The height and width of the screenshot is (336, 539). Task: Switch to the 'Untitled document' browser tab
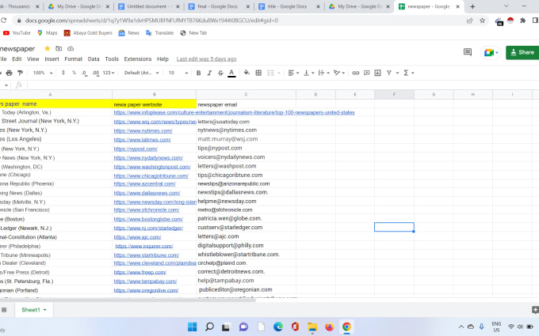pos(147,6)
